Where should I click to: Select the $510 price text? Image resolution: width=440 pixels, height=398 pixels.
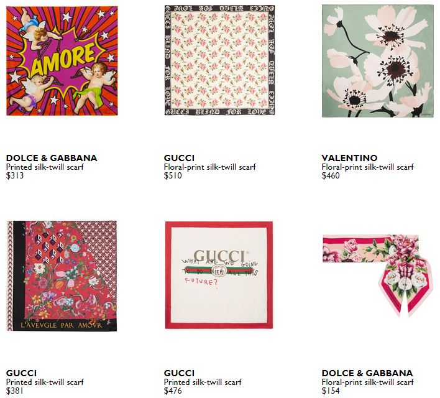[x=173, y=176]
